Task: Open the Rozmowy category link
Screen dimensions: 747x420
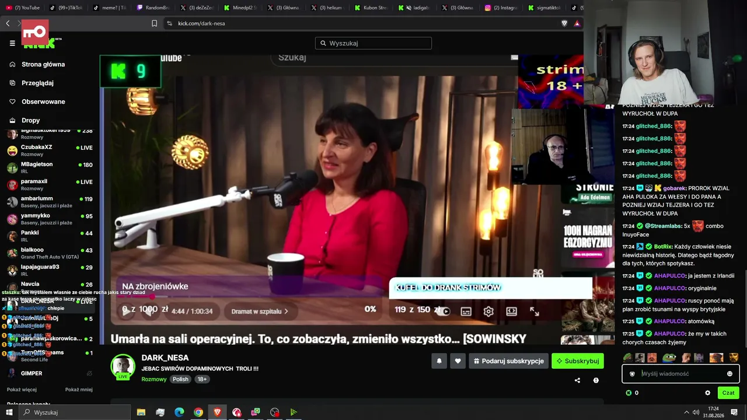Action: pos(154,379)
